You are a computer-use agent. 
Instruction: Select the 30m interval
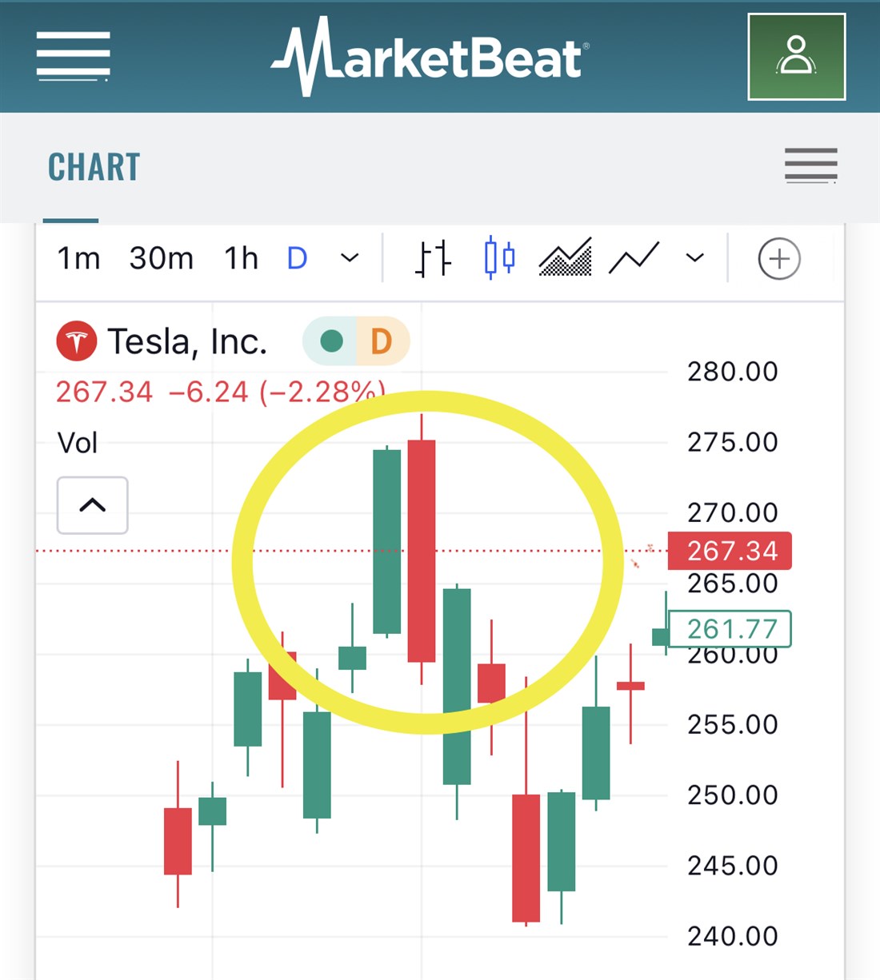[x=161, y=258]
